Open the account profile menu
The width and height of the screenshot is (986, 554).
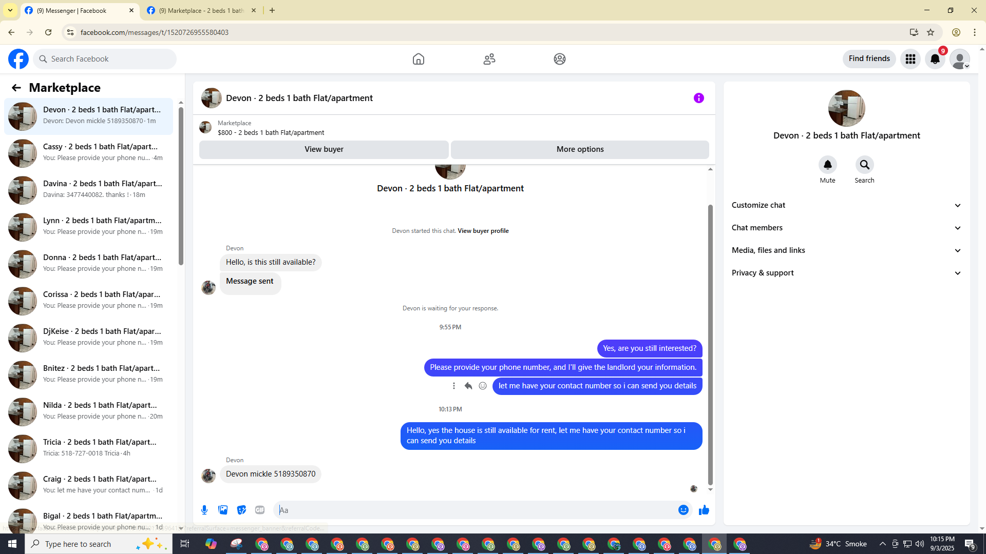pyautogui.click(x=960, y=59)
